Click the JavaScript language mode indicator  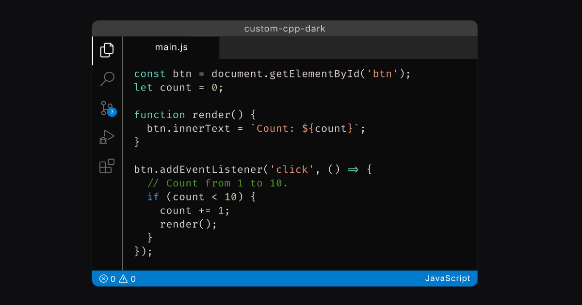coord(448,278)
